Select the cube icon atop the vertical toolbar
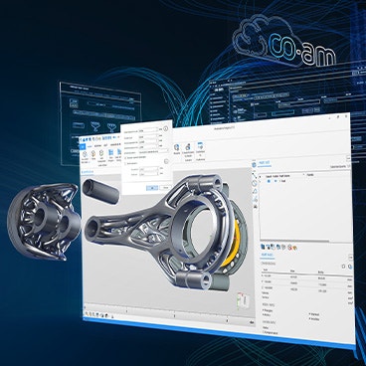Screen dimensions: 366x366 pyautogui.click(x=255, y=165)
